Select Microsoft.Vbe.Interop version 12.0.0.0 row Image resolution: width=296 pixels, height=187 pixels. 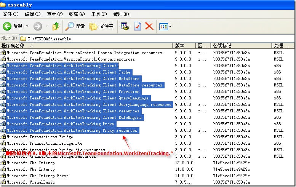[30, 163]
